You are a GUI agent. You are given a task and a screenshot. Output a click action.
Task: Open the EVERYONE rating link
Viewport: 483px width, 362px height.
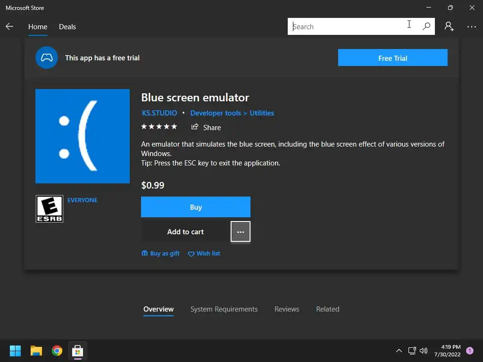[82, 200]
